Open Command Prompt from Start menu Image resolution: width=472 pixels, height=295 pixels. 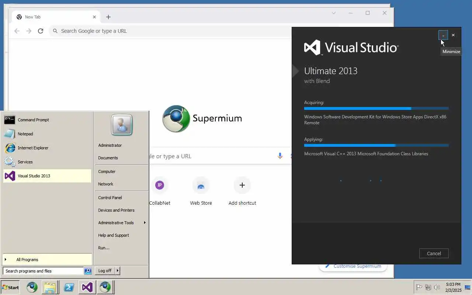coord(47,120)
